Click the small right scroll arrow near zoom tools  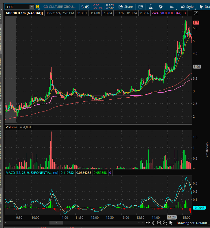click(143, 222)
